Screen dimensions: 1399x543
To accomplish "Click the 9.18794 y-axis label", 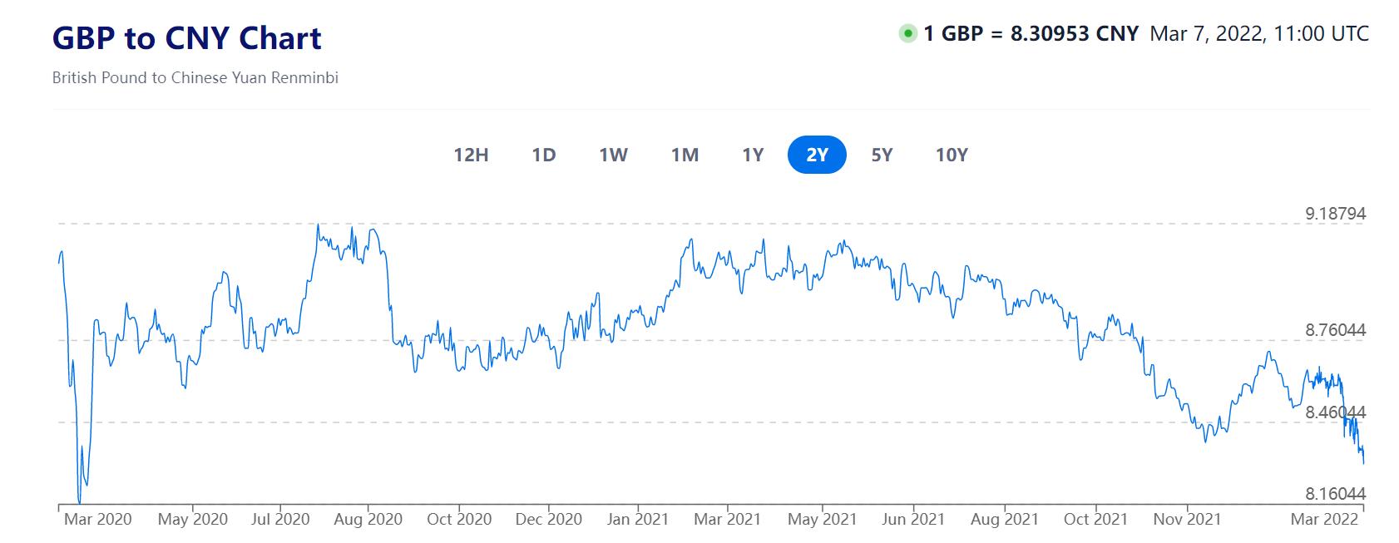I will click(x=1335, y=214).
